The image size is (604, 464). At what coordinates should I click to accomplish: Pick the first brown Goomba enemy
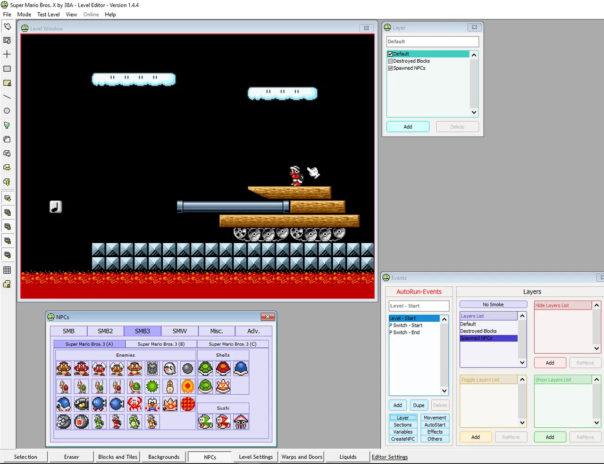[64, 368]
